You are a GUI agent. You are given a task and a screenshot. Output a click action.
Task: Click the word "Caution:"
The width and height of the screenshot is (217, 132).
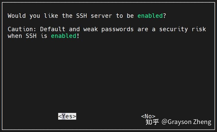click(x=22, y=29)
